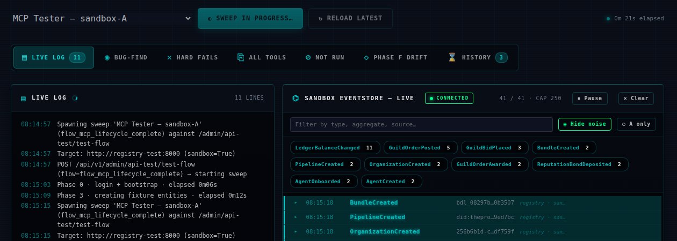Filter by PipelineCreated chip
677x241 pixels.
pos(325,164)
